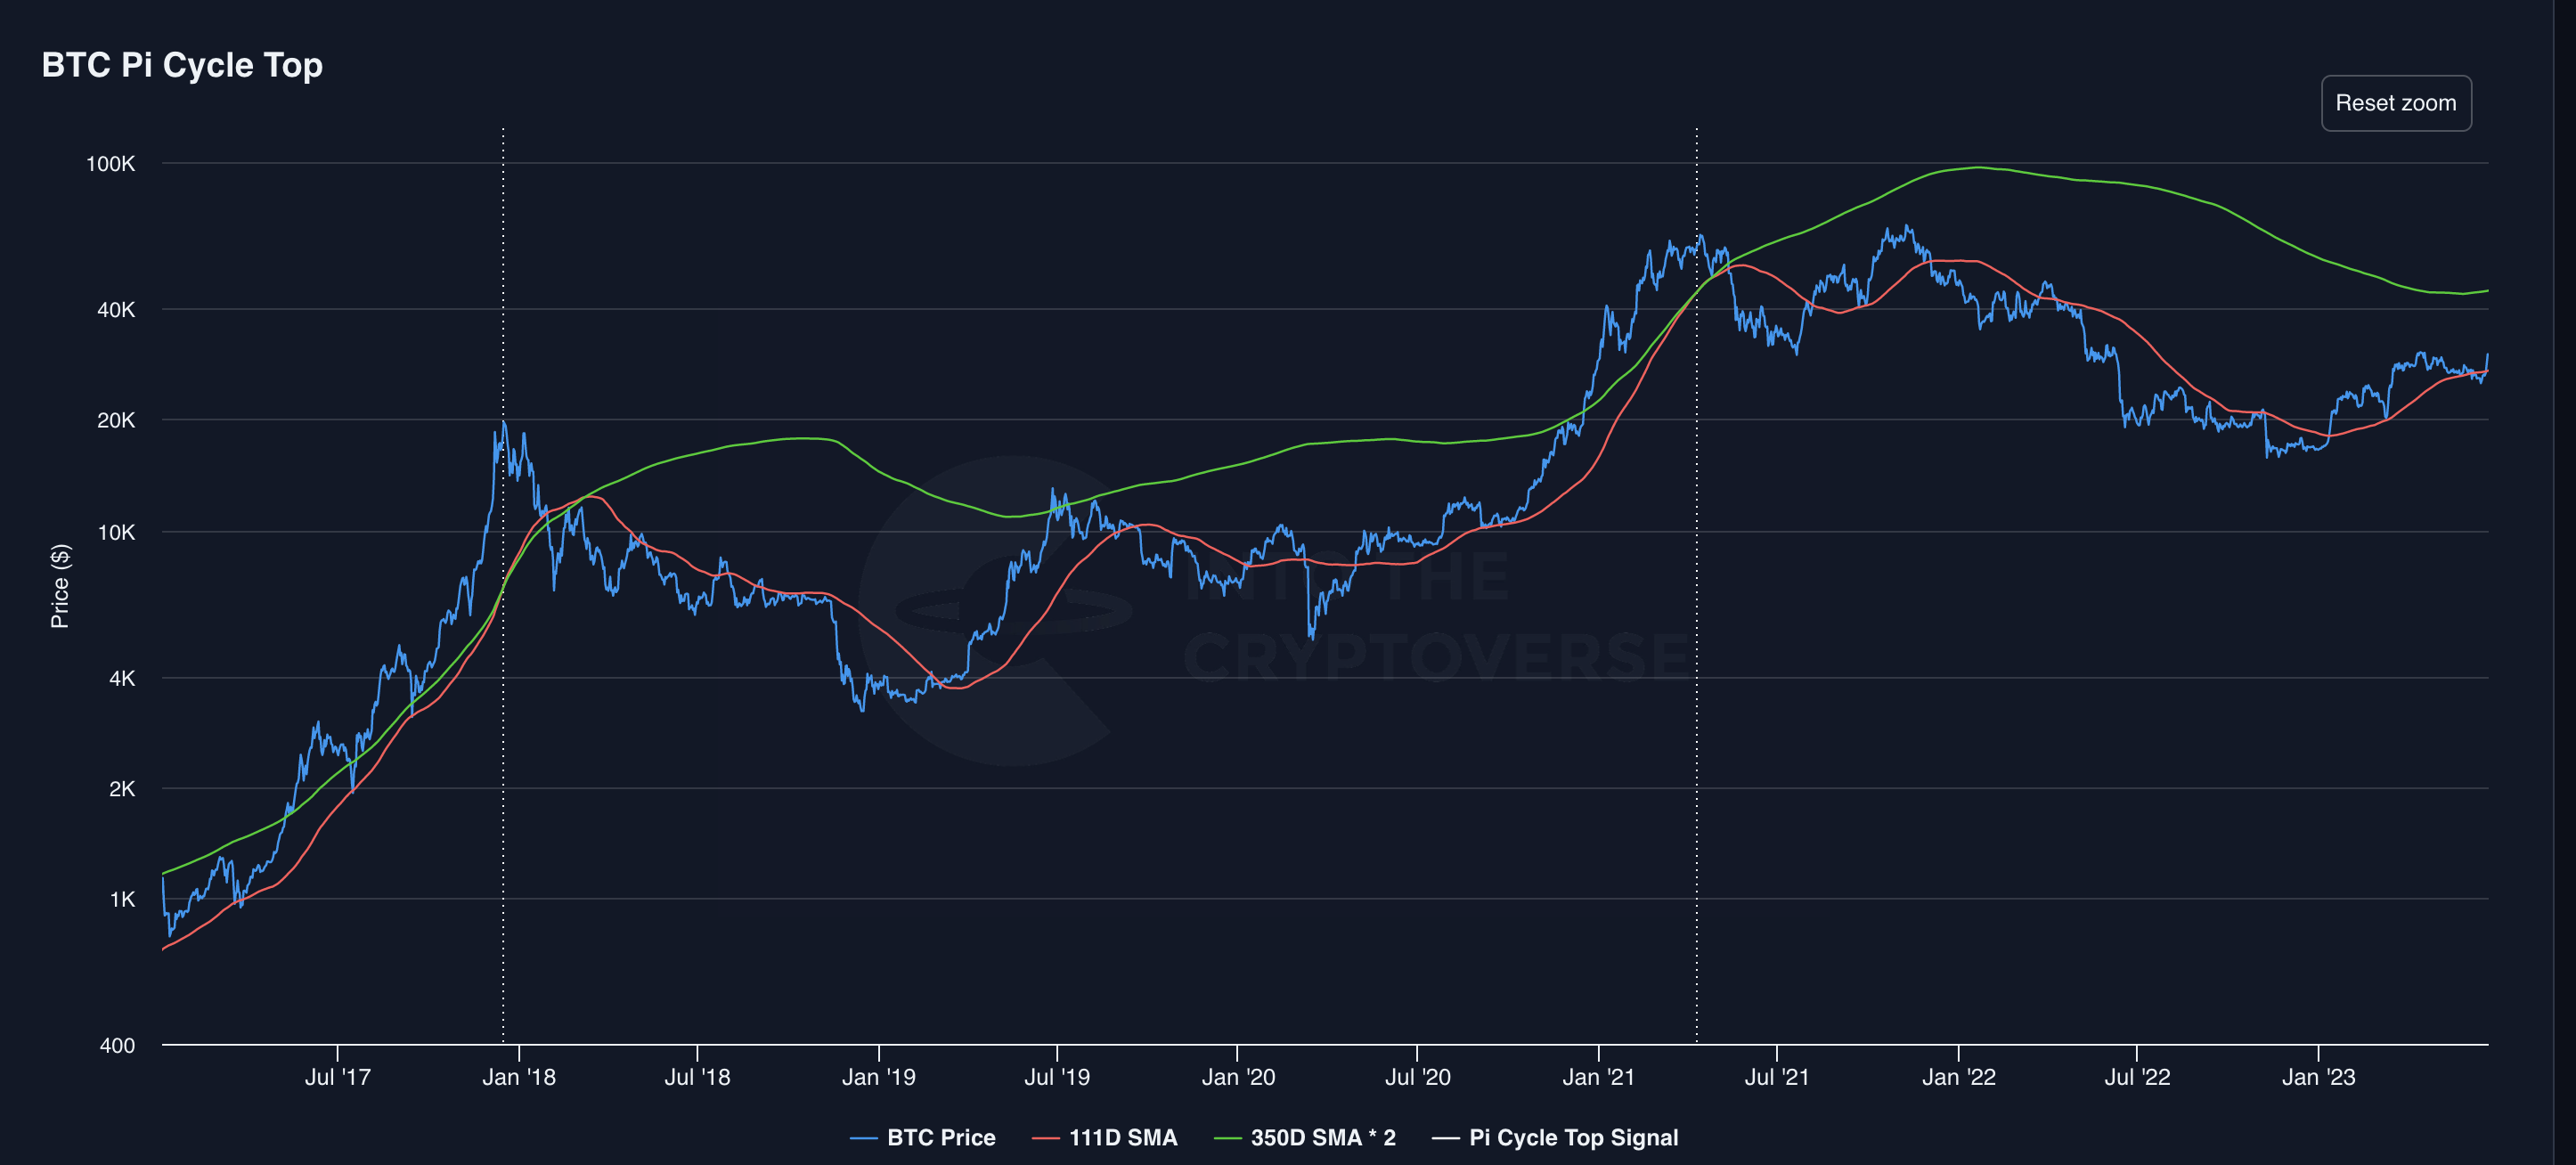This screenshot has width=2576, height=1165.
Task: Toggle Pi Cycle Top Signal legend label
Action: click(x=1572, y=1137)
